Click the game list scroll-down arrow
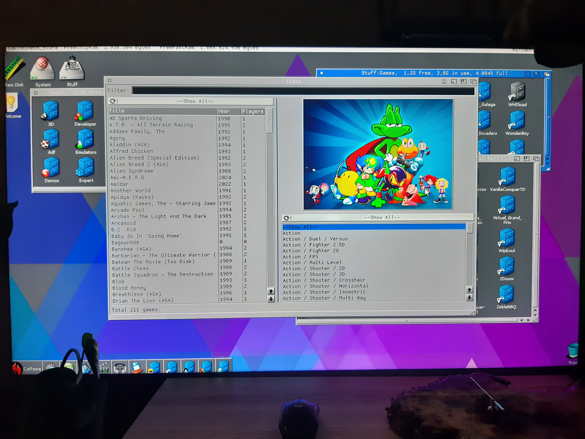The height and width of the screenshot is (439, 585). tap(271, 299)
